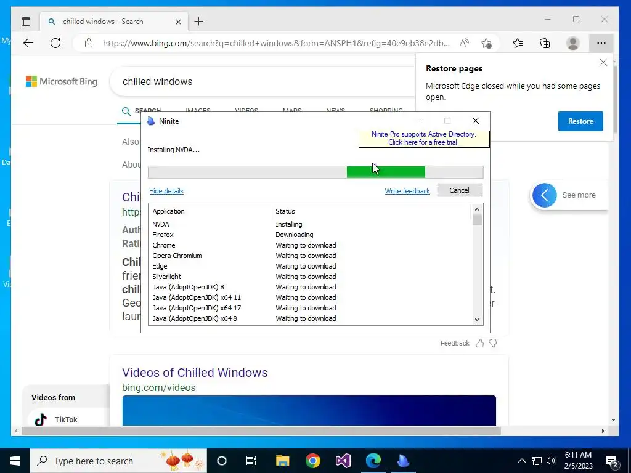This screenshot has height=473, width=631.
Task: Click the Ninite install progress bar
Action: pyautogui.click(x=315, y=172)
